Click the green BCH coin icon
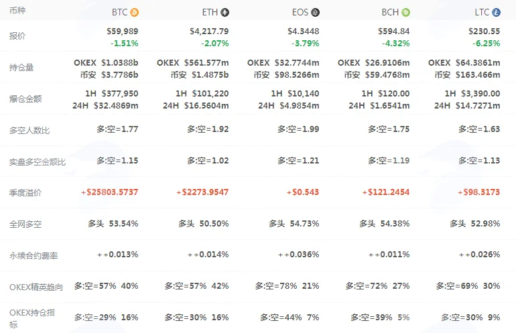The height and width of the screenshot is (333, 516). pos(405,13)
